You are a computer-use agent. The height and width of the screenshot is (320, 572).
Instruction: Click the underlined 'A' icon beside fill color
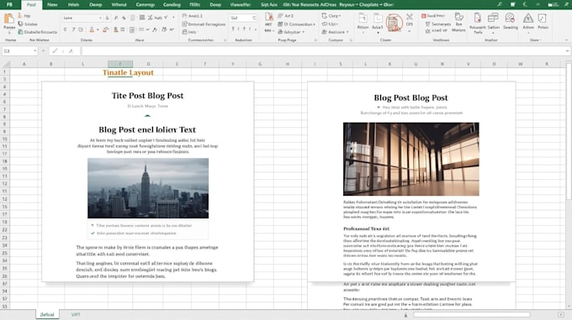point(115,29)
